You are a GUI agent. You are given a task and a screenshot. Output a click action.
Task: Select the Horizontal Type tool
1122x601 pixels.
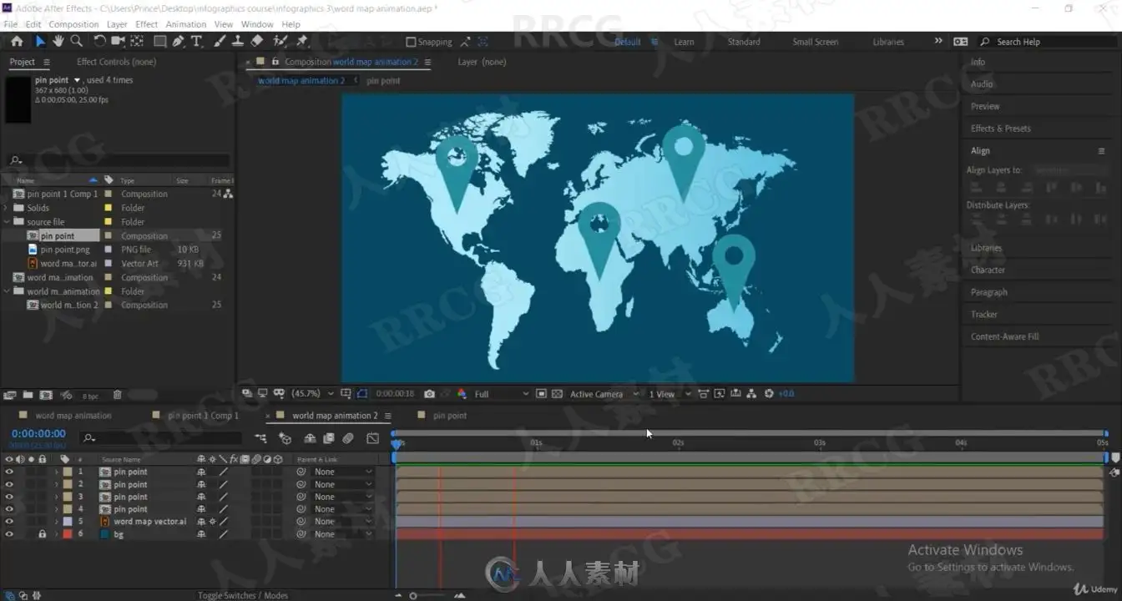tap(197, 41)
